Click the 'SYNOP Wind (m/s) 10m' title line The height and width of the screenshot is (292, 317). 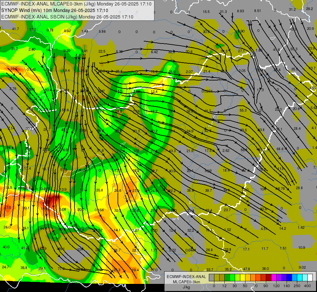pyautogui.click(x=55, y=10)
